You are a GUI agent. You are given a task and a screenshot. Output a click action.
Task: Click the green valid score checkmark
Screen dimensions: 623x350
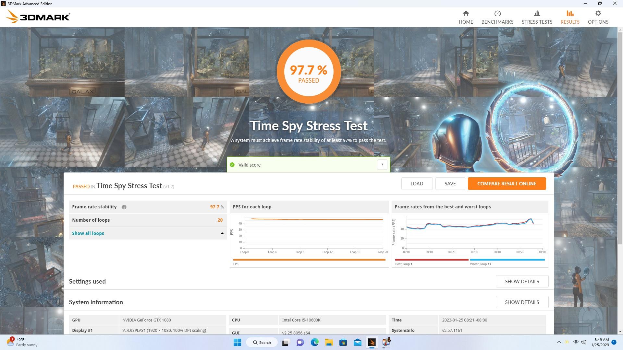[x=232, y=165]
